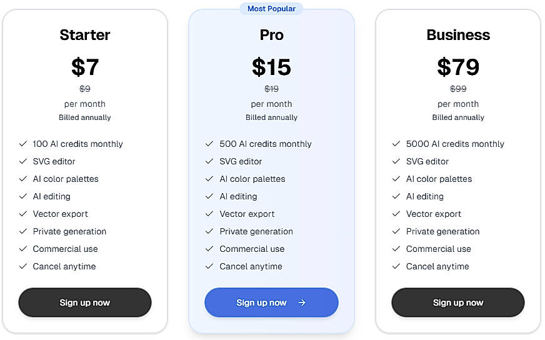Click the Pro plan $15 price
This screenshot has height=340, width=545.
271,67
